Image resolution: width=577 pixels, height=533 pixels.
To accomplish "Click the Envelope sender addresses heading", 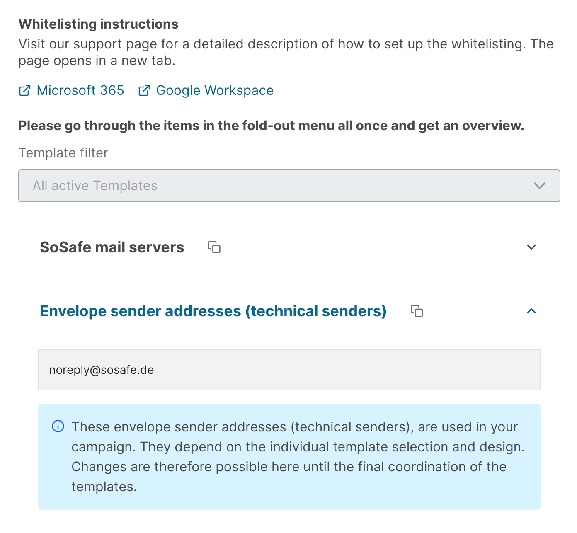I will point(213,311).
